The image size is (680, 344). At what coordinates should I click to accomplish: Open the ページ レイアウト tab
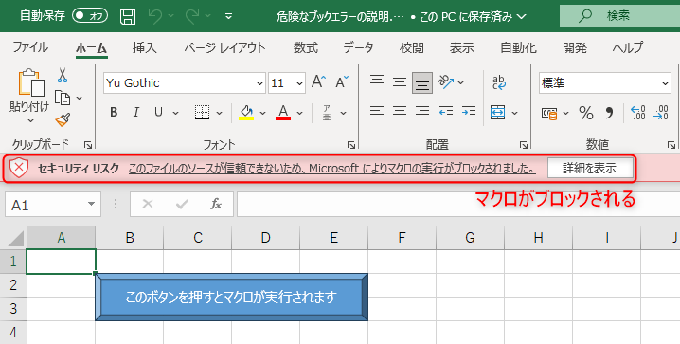point(224,47)
